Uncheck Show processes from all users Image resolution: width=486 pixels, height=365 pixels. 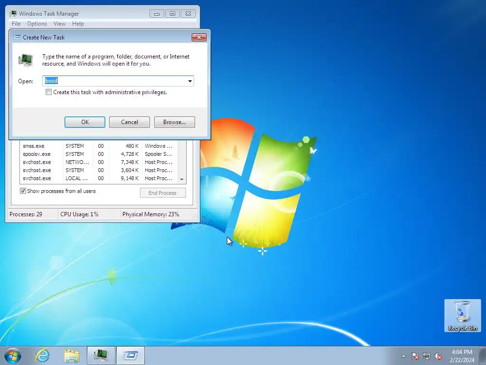point(23,191)
